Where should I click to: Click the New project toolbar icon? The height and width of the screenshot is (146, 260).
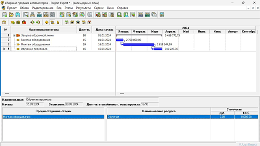[4, 15]
